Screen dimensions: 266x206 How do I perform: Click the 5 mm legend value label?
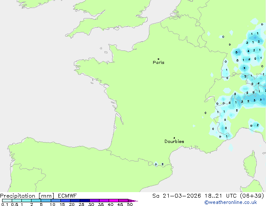[41, 204]
